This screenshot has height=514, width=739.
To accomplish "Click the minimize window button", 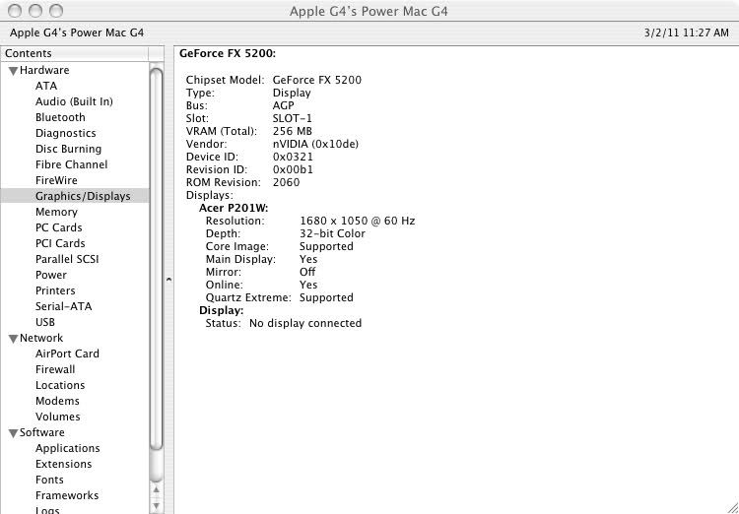I will tap(35, 11).
